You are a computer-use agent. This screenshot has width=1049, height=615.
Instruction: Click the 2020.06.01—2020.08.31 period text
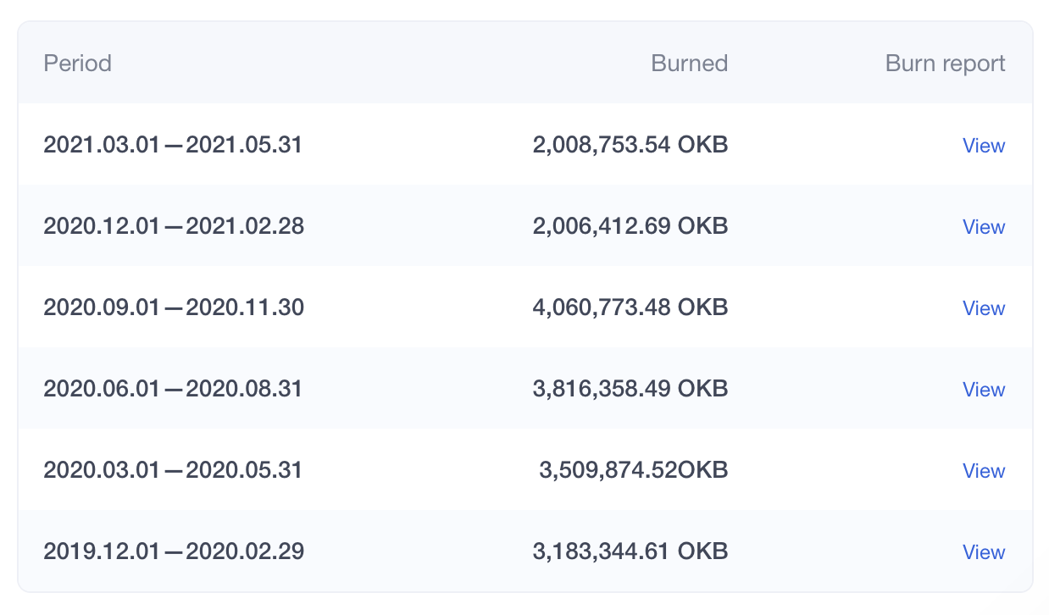click(173, 389)
